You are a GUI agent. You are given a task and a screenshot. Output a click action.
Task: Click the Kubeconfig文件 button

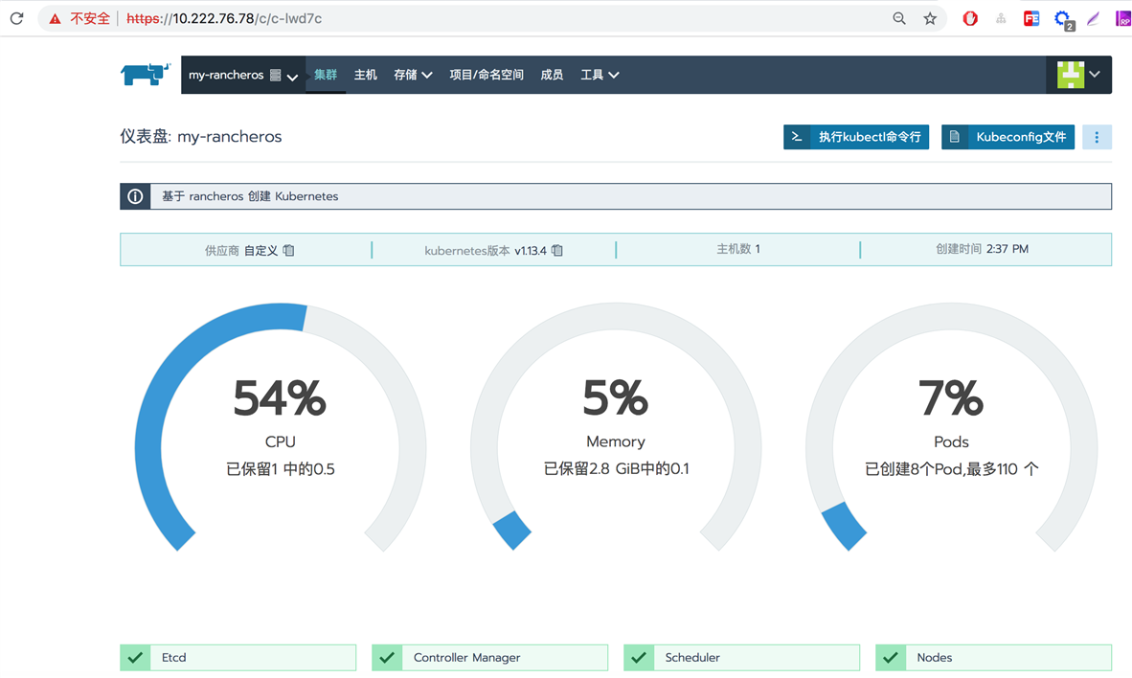click(1007, 137)
